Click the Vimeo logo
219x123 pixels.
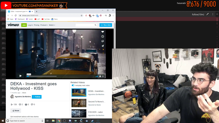(13, 25)
